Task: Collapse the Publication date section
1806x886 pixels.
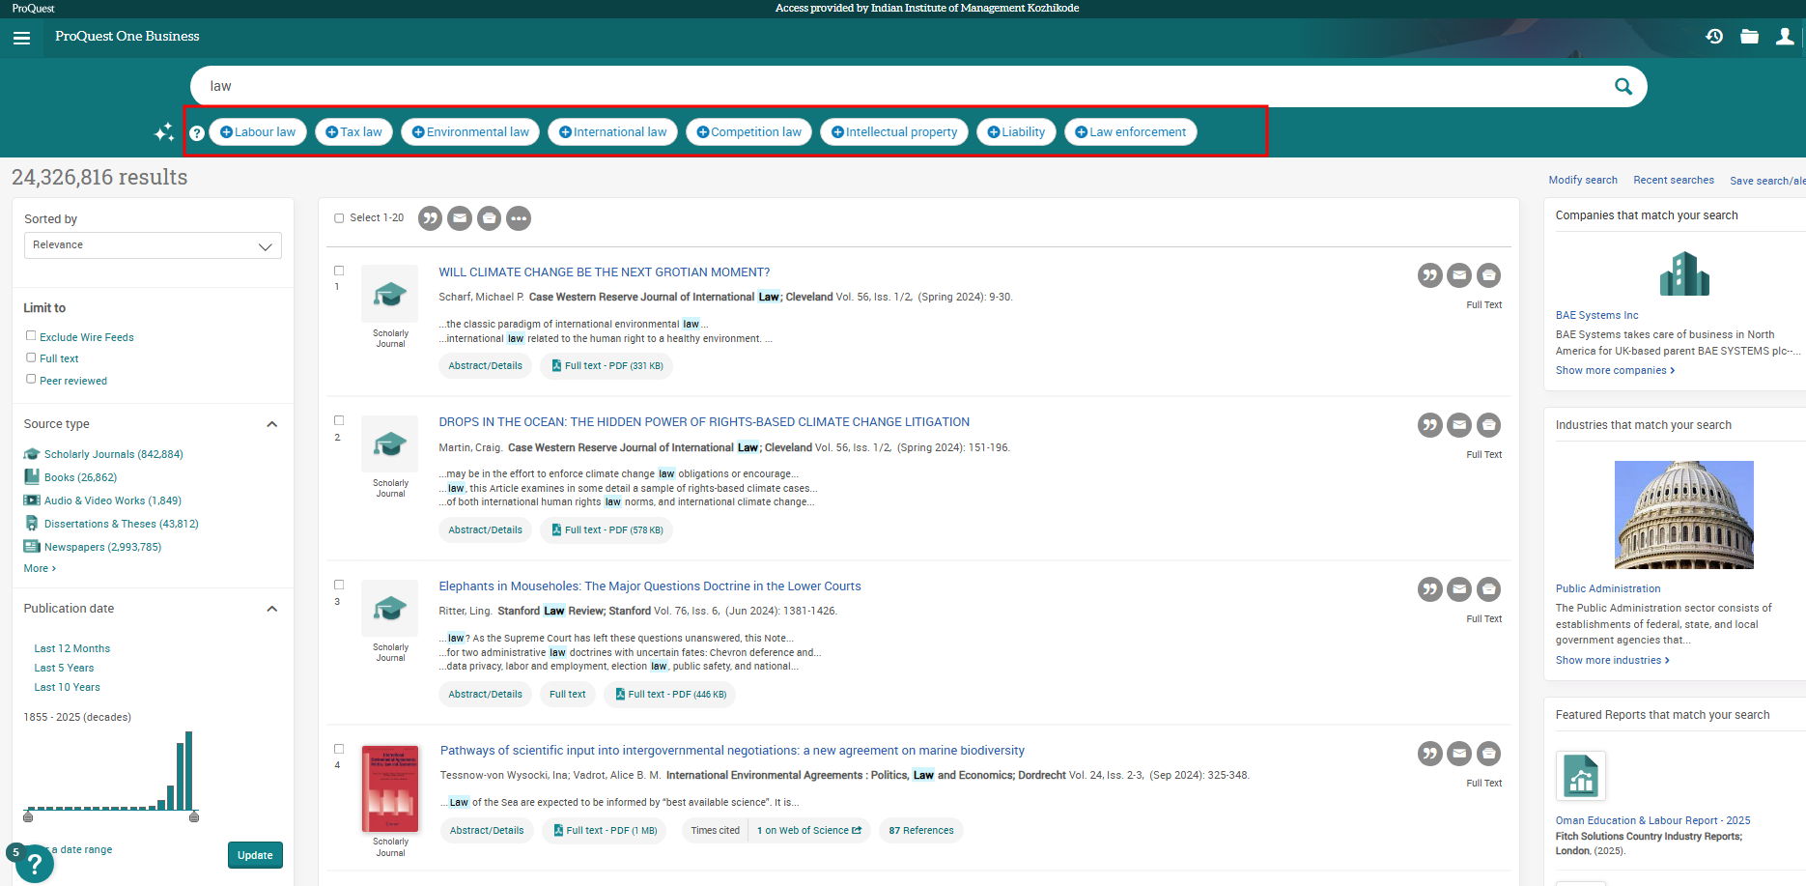Action: [272, 609]
